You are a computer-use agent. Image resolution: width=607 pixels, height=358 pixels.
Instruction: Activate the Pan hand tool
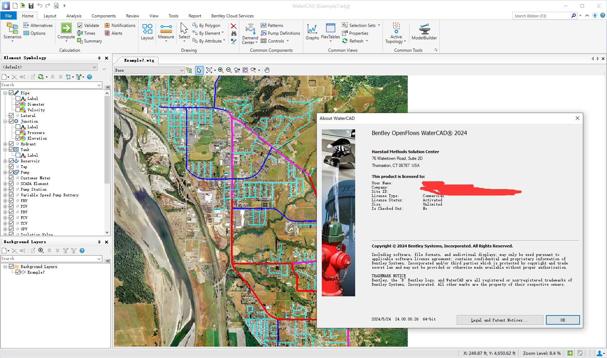[267, 70]
